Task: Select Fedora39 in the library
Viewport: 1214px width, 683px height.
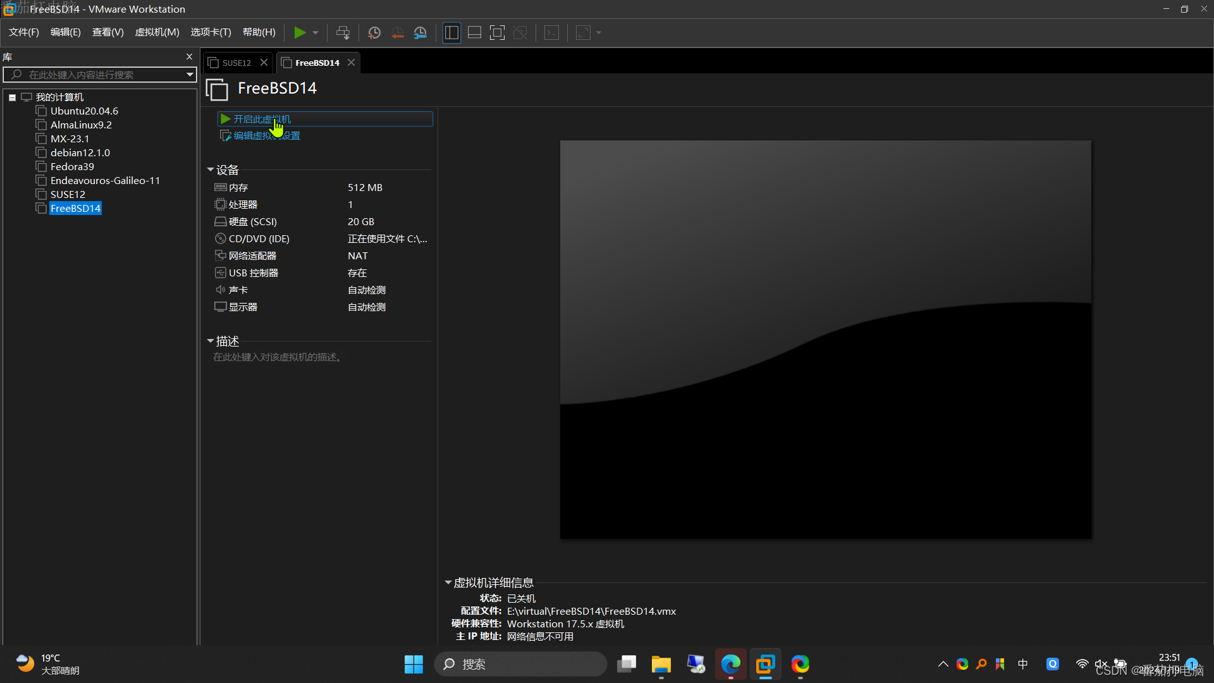Action: tap(72, 167)
